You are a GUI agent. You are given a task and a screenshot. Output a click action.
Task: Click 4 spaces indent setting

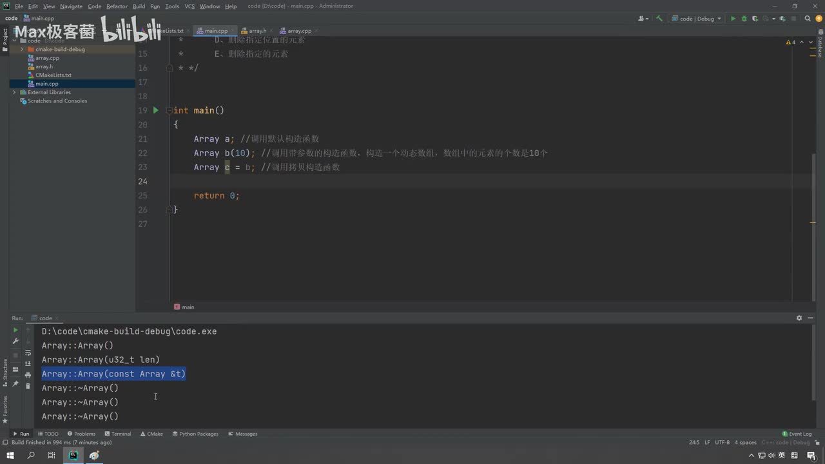coord(745,443)
